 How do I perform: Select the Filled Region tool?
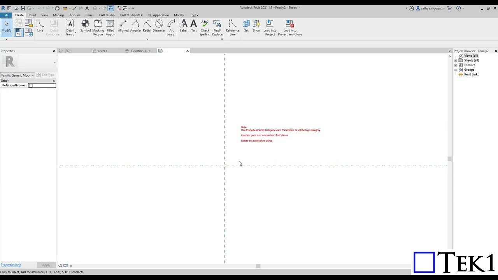point(110,28)
